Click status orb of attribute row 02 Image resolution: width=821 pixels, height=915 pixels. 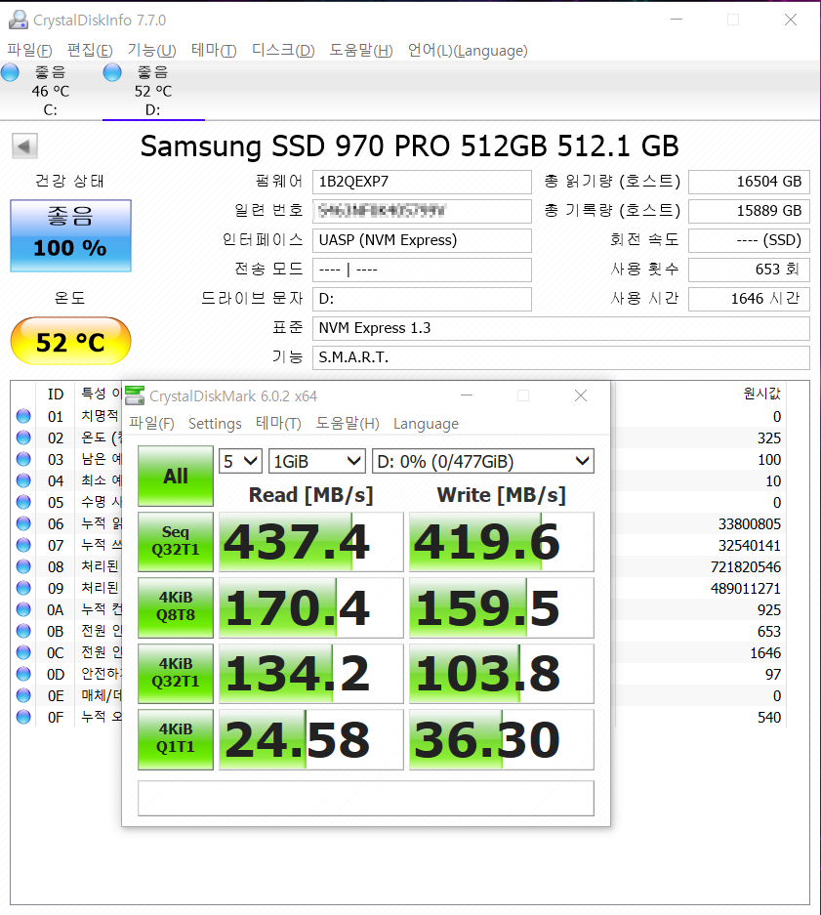[23, 437]
